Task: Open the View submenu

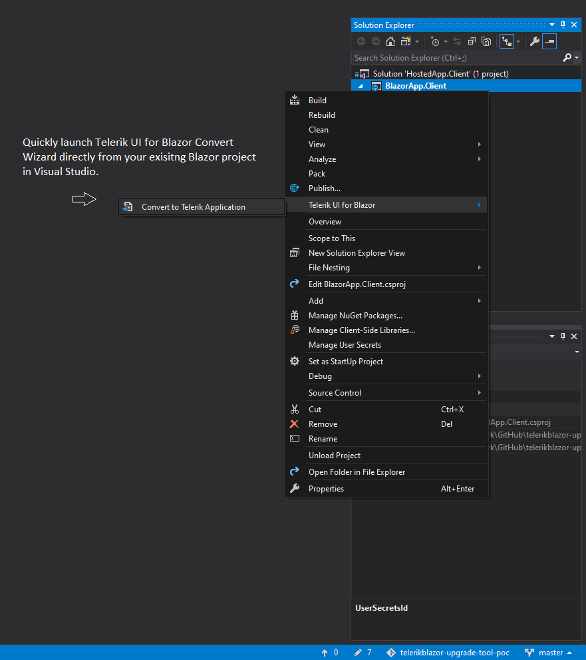Action: point(386,145)
